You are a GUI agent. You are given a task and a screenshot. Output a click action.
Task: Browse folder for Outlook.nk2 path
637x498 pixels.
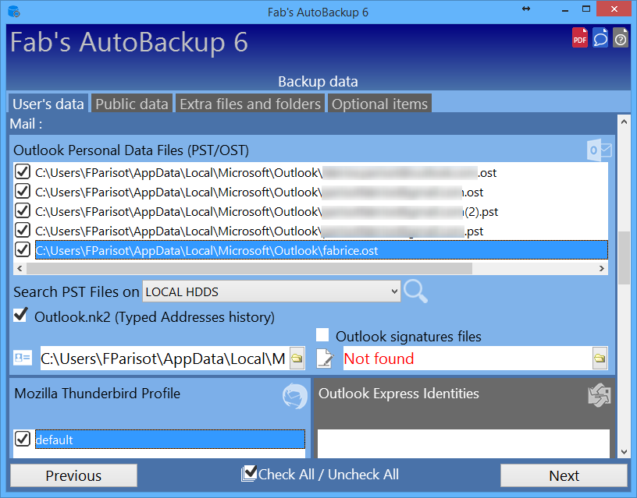coord(297,358)
